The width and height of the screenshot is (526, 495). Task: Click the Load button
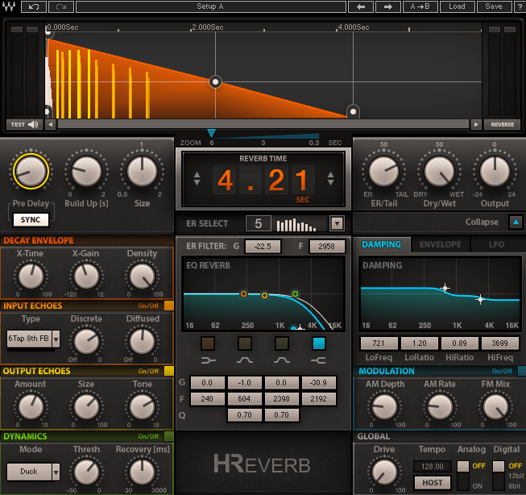tap(457, 6)
